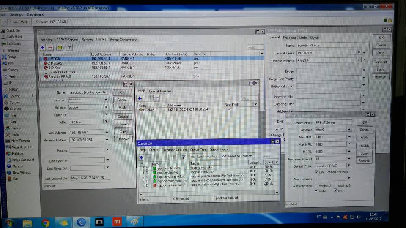This screenshot has height=228, width=406.
Task: Select 2 MEGAS profile row
Action: pos(151,63)
